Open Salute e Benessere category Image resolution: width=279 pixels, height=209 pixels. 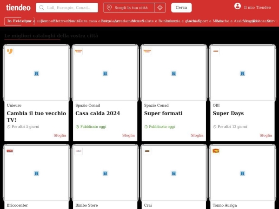click(x=160, y=21)
